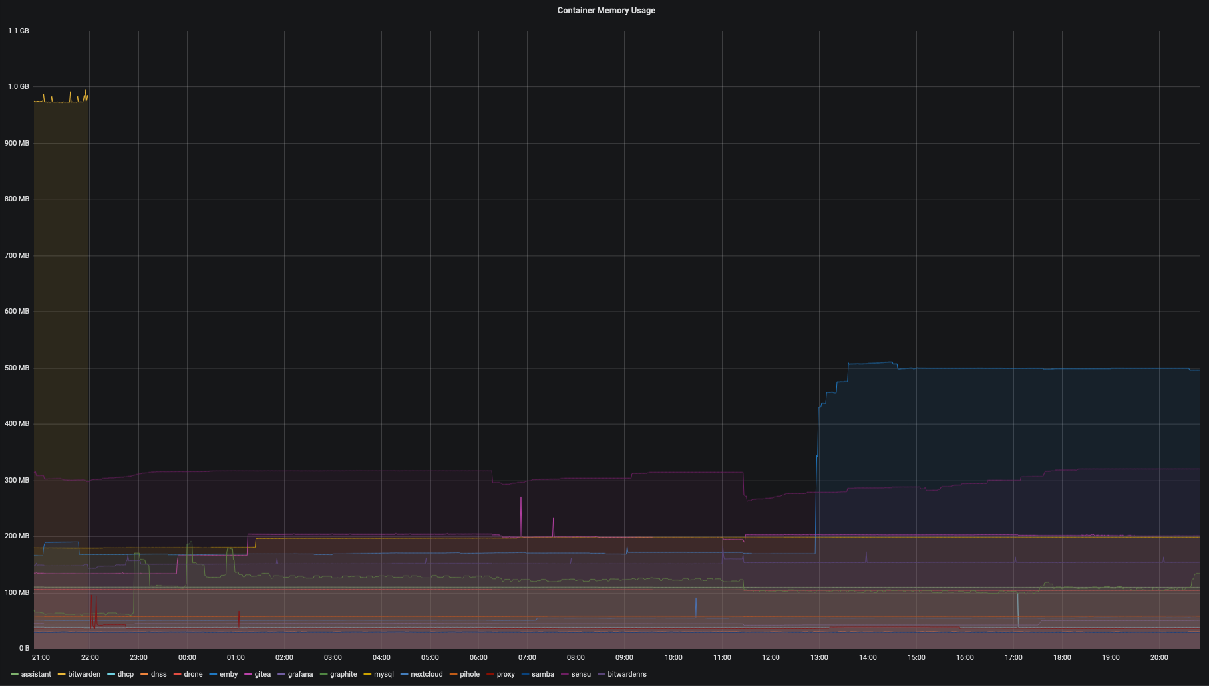Open color picker for gitea legend swatch
Viewport: 1209px width, 686px height.
(249, 674)
